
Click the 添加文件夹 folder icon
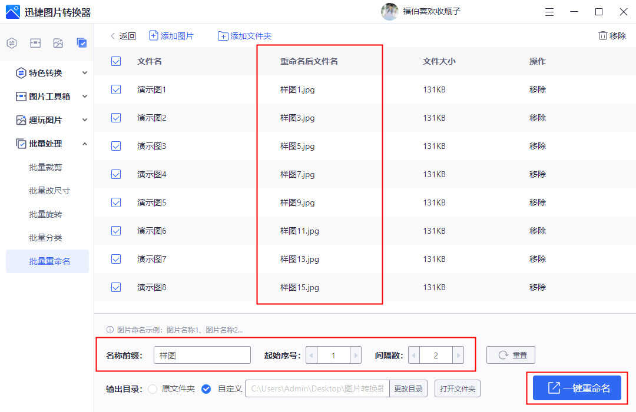(223, 36)
